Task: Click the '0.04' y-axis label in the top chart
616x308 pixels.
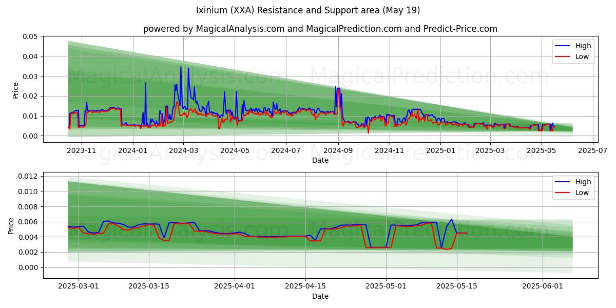Action: [x=30, y=56]
